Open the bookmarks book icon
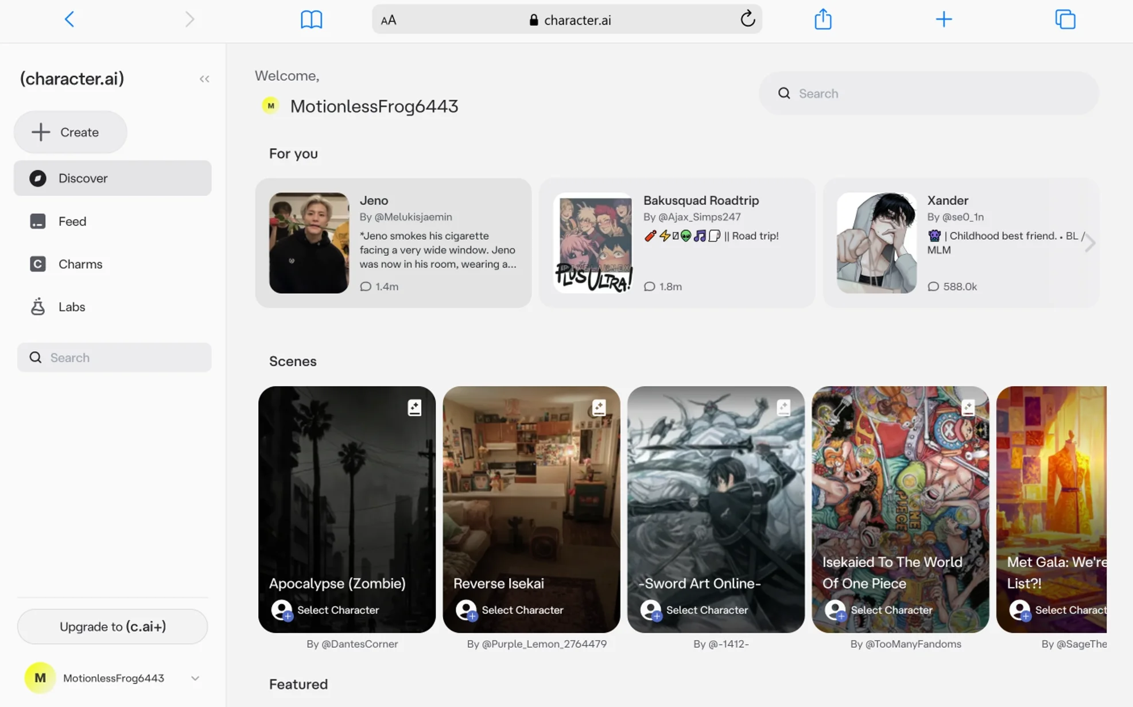1133x707 pixels. click(x=312, y=20)
